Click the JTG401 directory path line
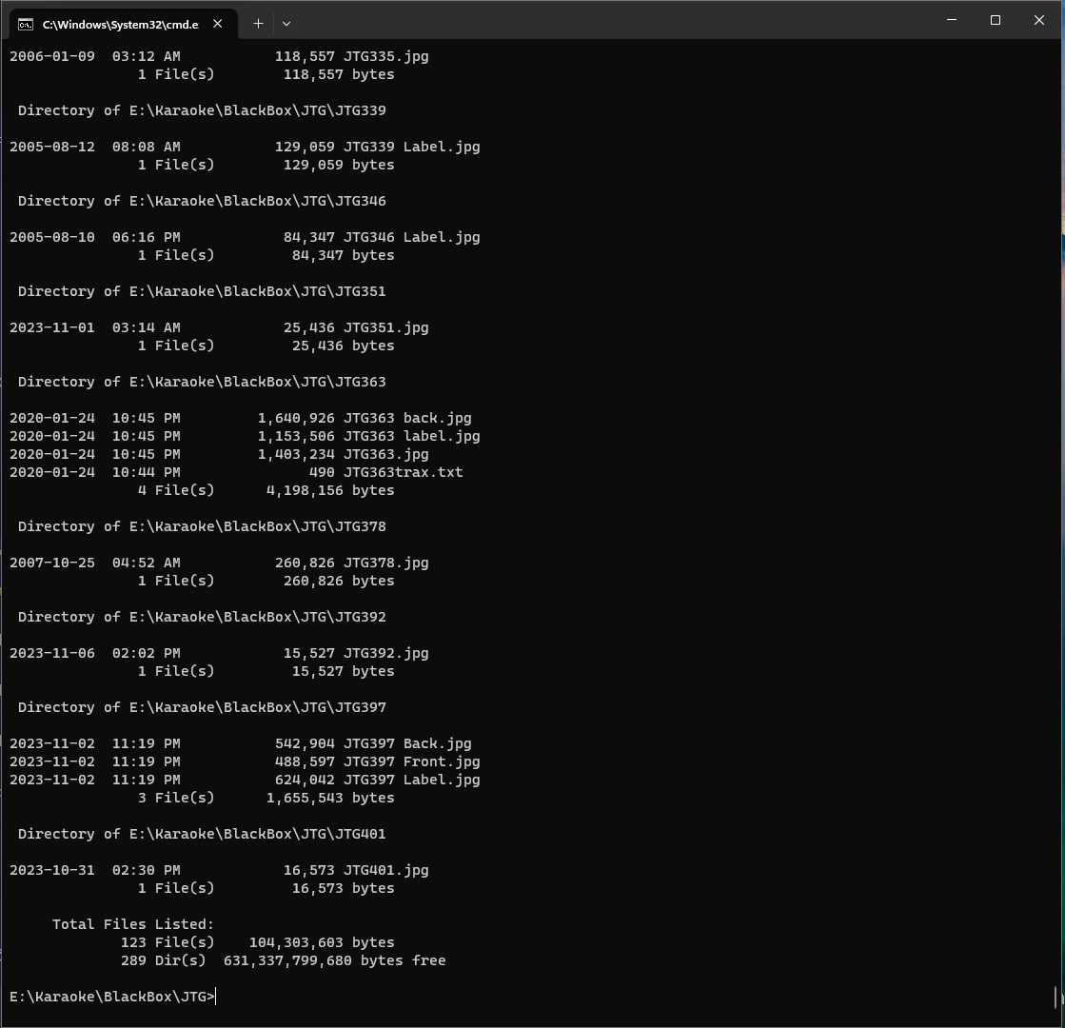 pyautogui.click(x=202, y=834)
